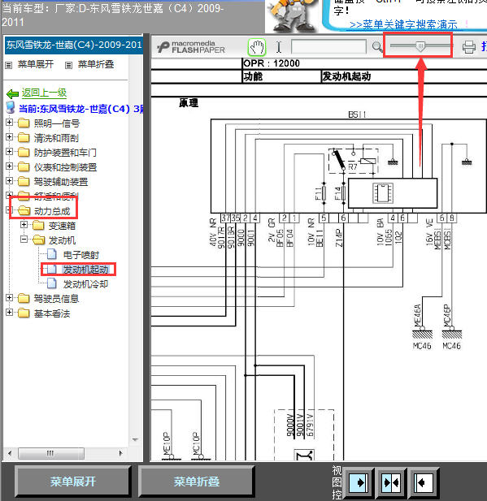Click the view control left-arrow button
This screenshot has width=487, height=501.
[424, 482]
